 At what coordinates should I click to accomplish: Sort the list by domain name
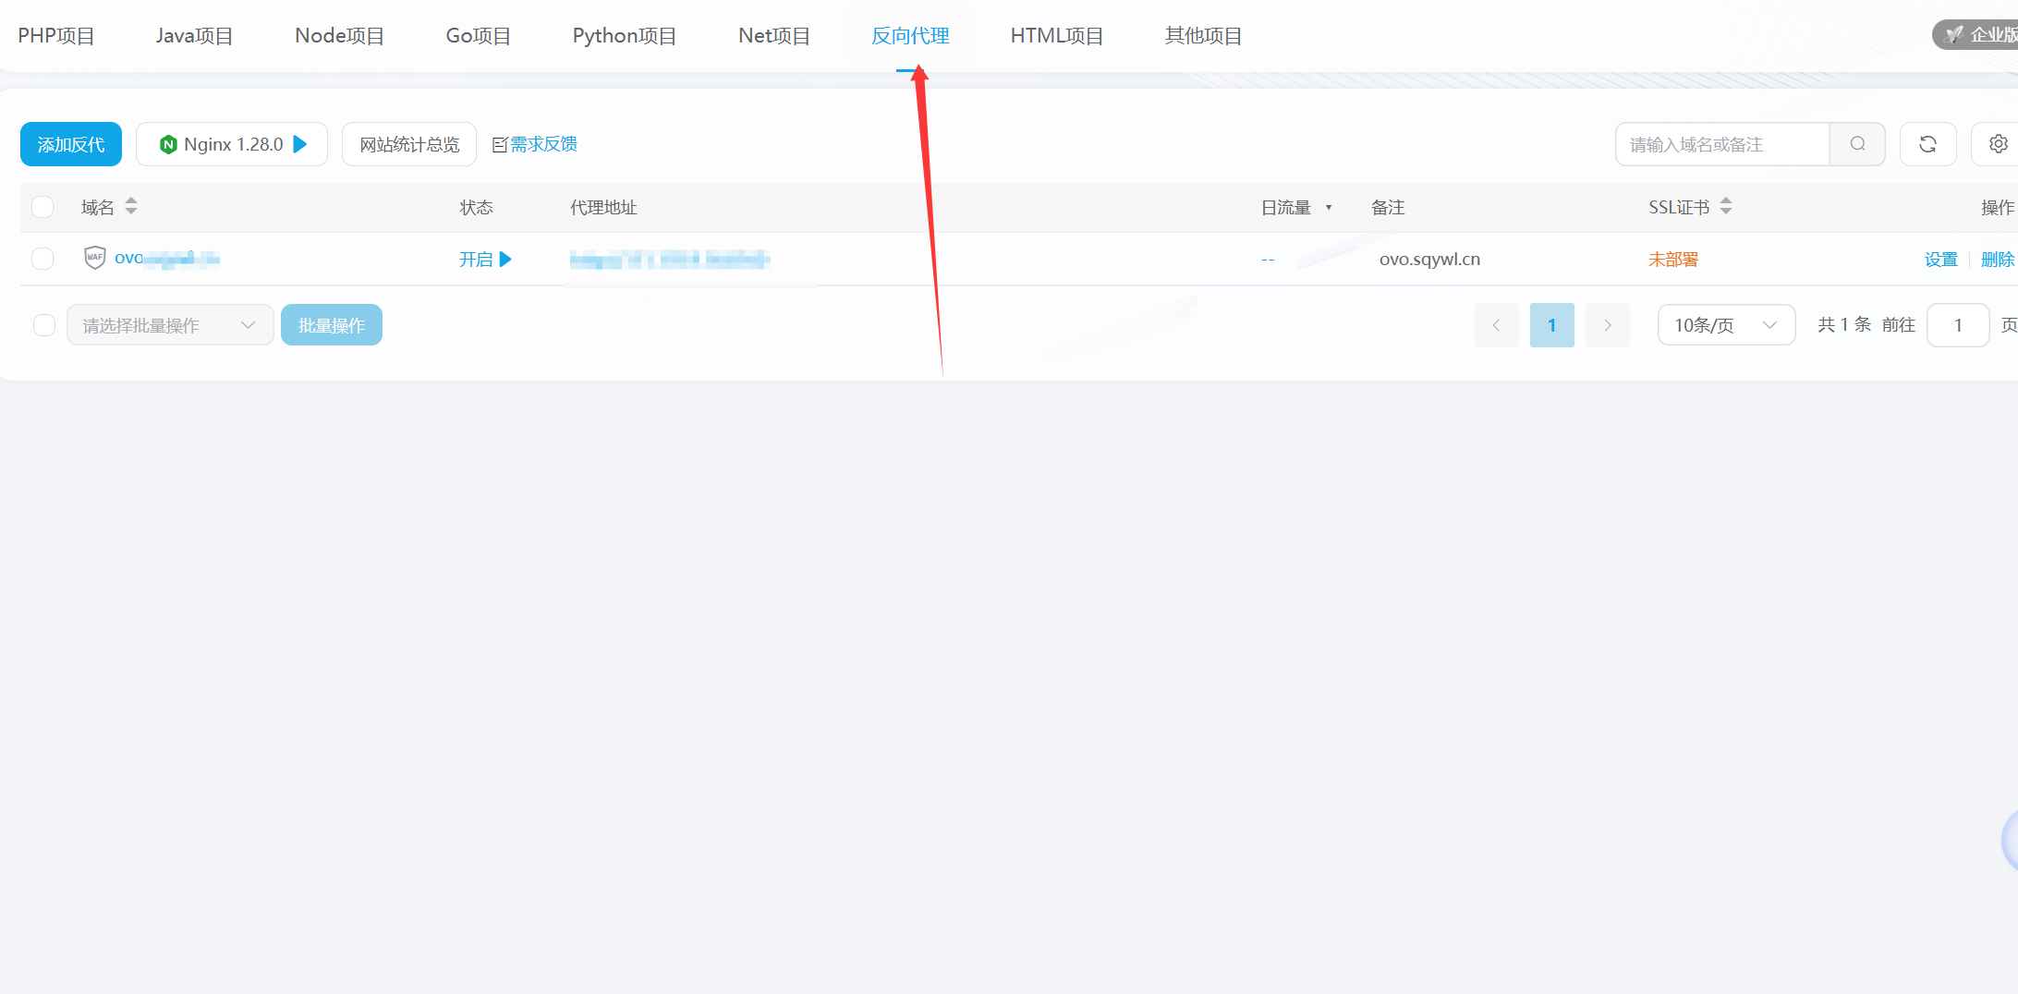pyautogui.click(x=131, y=207)
